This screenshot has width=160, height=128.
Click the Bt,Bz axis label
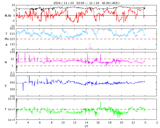coord(8,15)
